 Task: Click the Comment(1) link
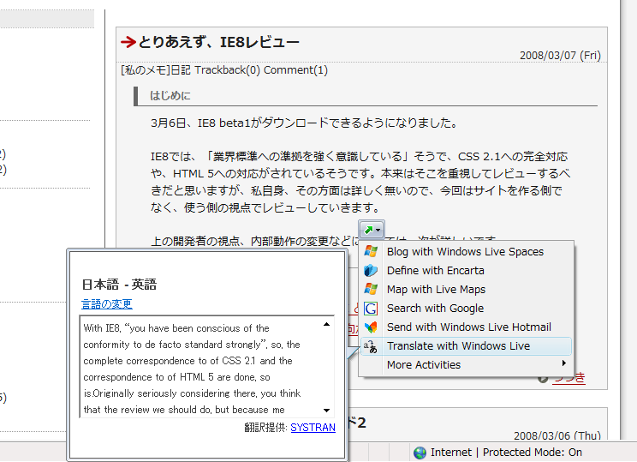[x=295, y=70]
